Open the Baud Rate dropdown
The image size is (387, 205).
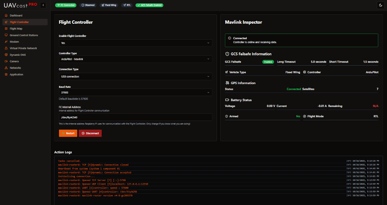(135, 92)
